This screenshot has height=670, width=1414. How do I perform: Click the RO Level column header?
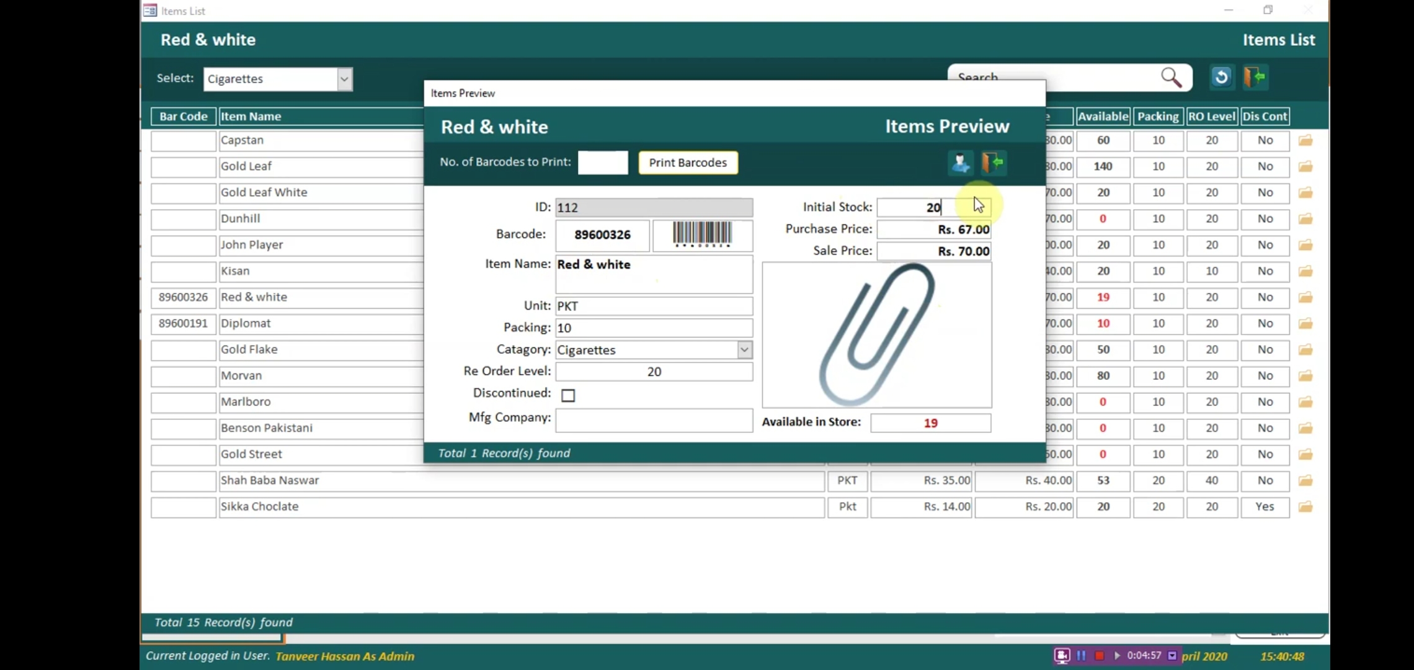1212,117
